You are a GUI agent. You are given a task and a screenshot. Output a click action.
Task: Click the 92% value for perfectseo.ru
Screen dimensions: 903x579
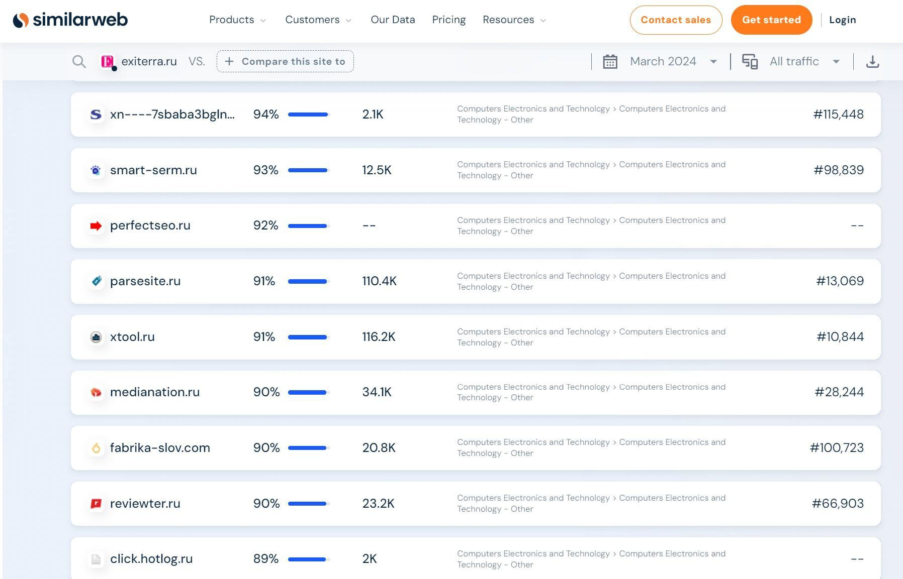tap(266, 225)
